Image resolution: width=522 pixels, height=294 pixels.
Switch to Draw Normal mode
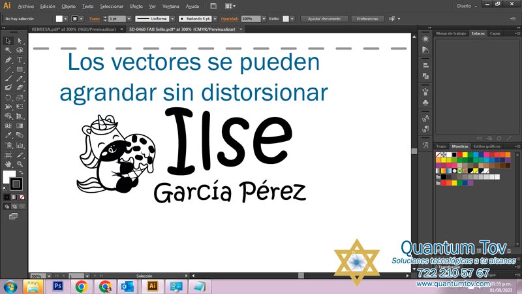click(x=7, y=206)
